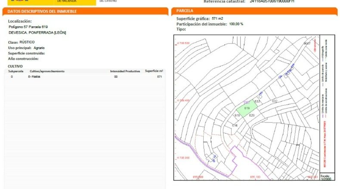The image size is (340, 189).
Task: Click the Superficie m² column header
Action: [x=154, y=71]
